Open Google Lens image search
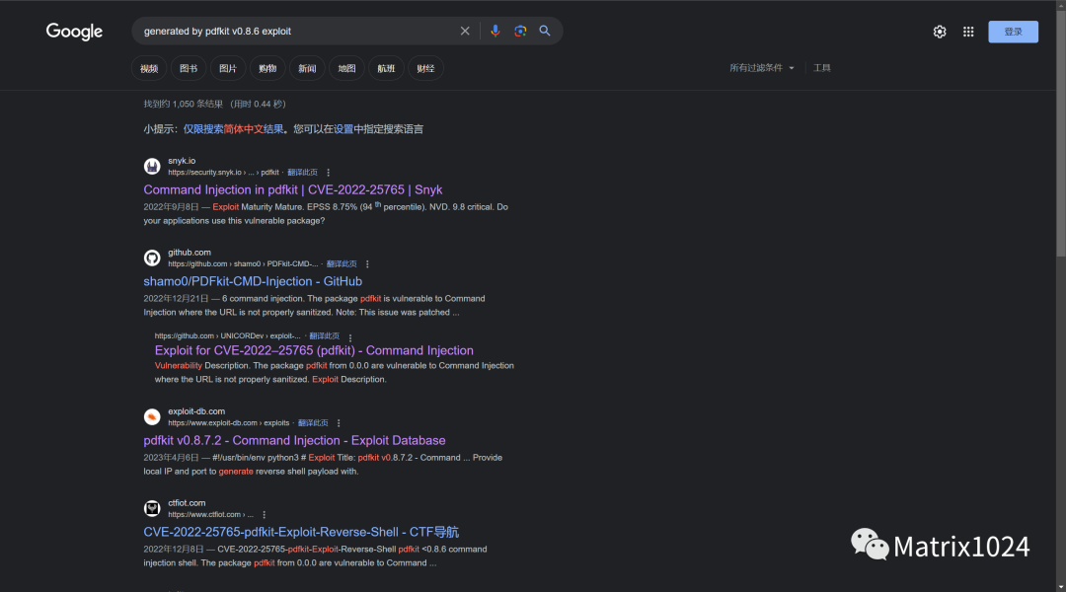Viewport: 1066px width, 592px height. point(520,32)
